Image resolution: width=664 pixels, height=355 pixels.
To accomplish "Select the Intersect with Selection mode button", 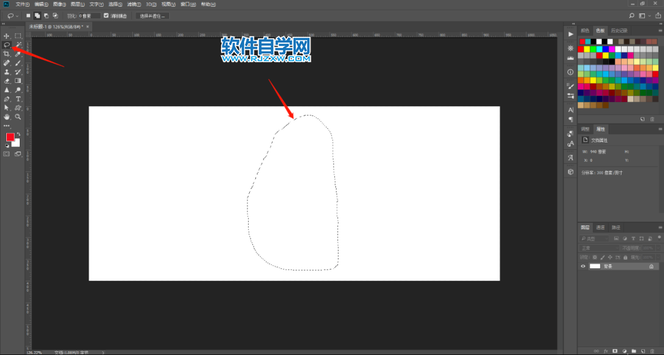I will click(x=55, y=15).
